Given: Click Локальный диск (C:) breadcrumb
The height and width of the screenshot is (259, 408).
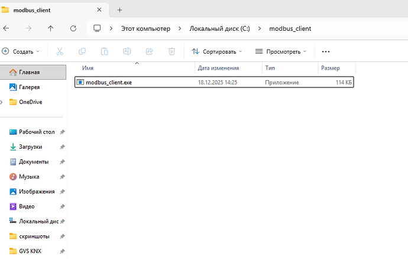Looking at the screenshot, I should 219,28.
